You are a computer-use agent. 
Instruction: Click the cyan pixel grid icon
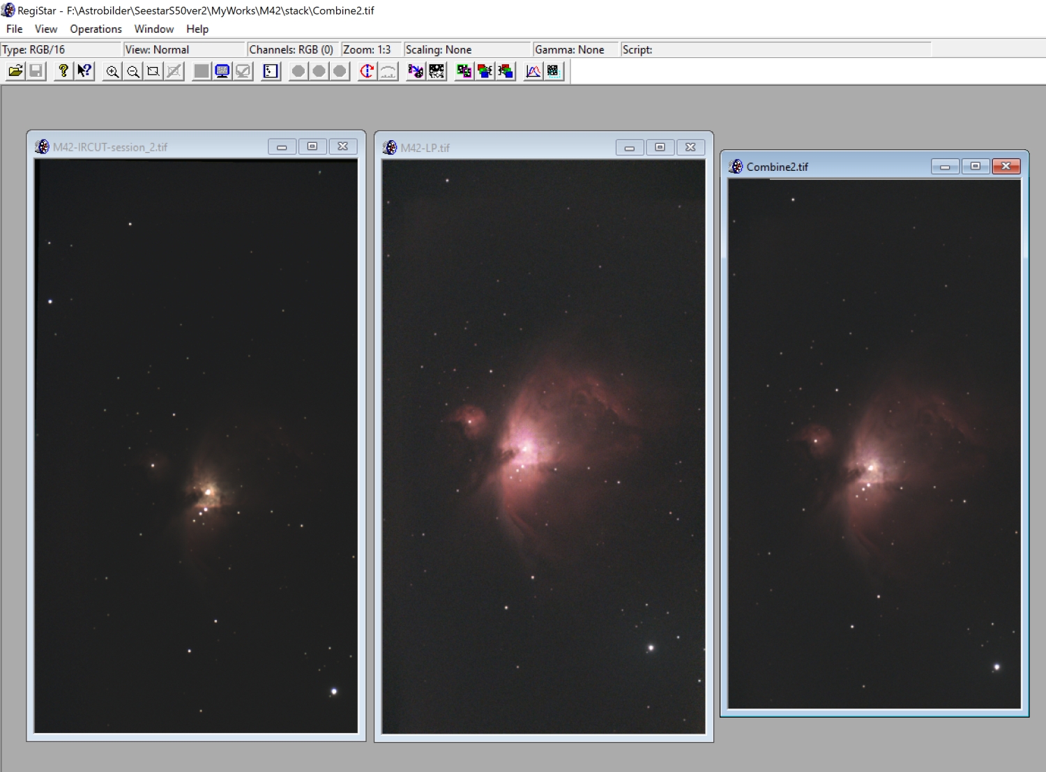pos(554,71)
